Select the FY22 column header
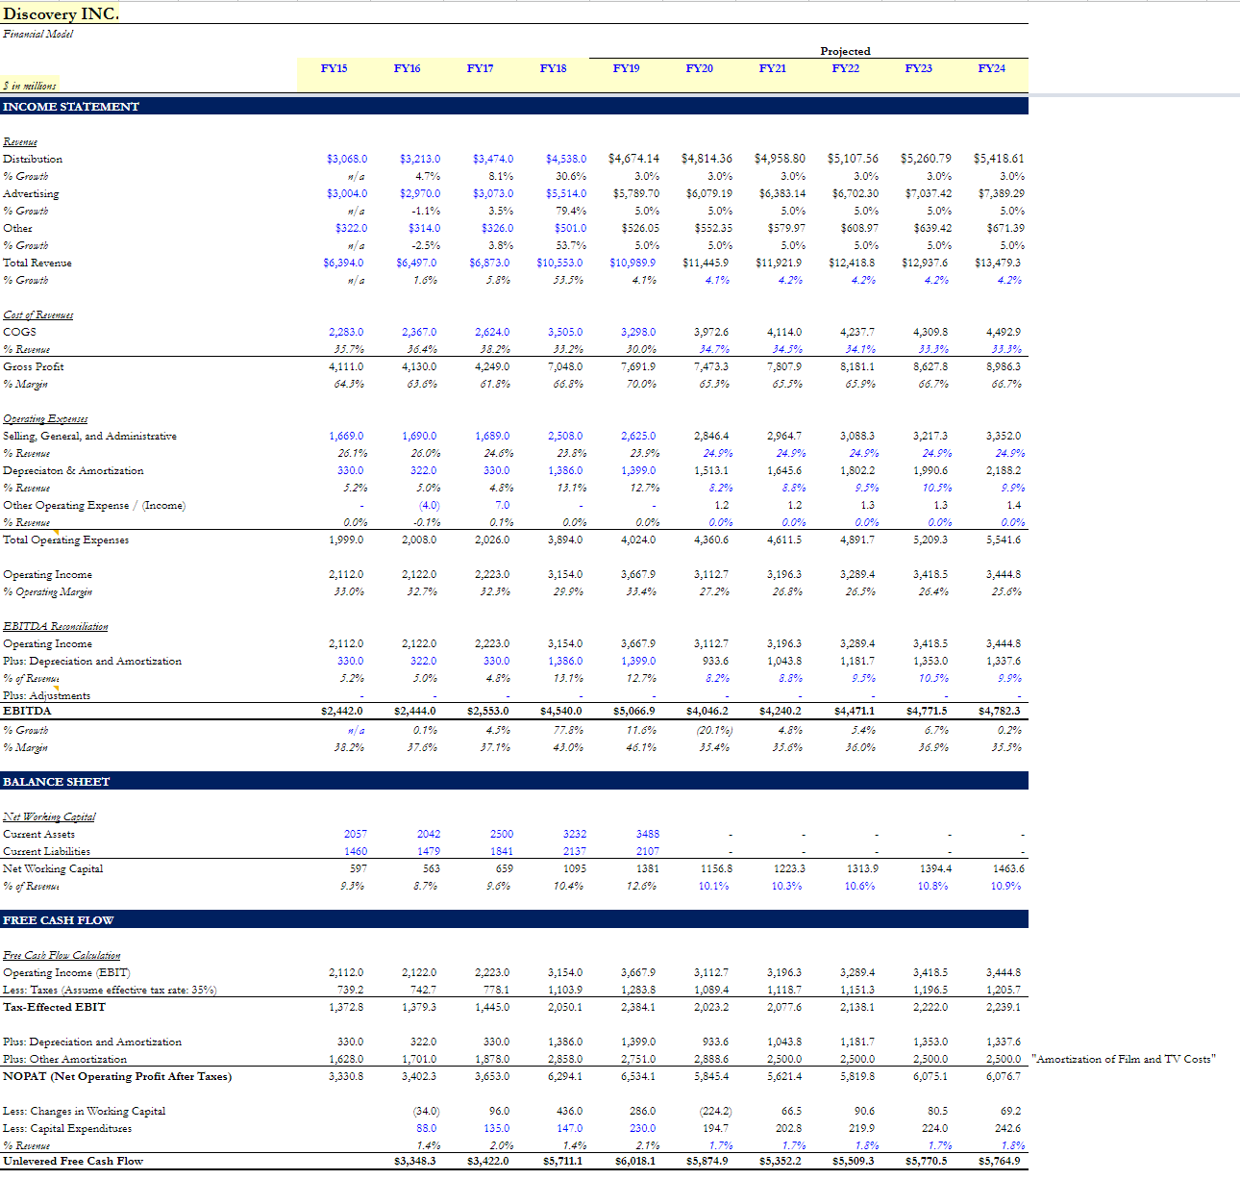The image size is (1240, 1180). tap(846, 68)
